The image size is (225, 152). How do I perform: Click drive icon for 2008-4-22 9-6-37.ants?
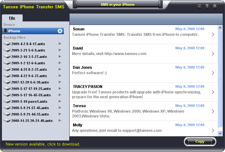tap(7, 76)
